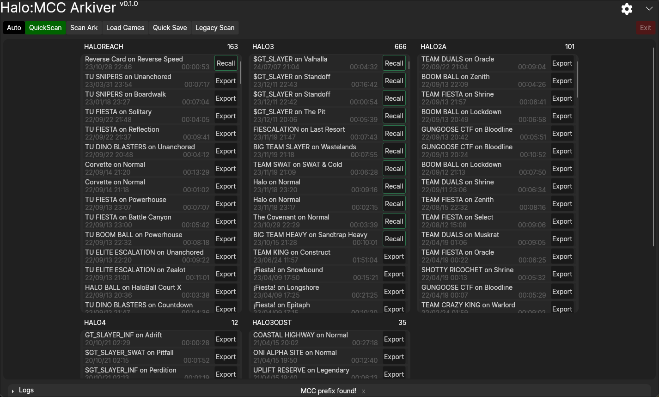Screen dimensions: 659x397
Task: Export UPLIFT RESERVE on Legendary
Action: point(394,373)
